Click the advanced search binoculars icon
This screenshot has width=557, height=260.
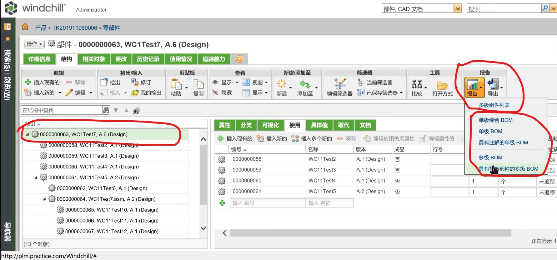(x=136, y=110)
